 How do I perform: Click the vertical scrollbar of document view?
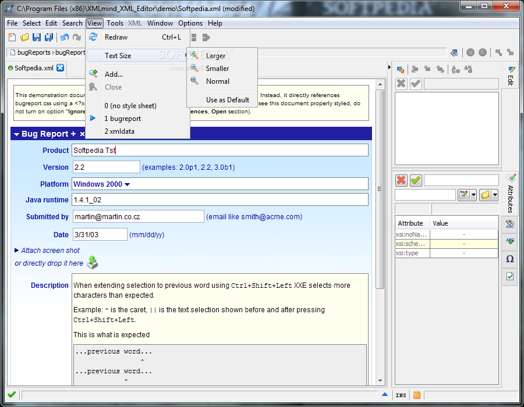pos(380,188)
